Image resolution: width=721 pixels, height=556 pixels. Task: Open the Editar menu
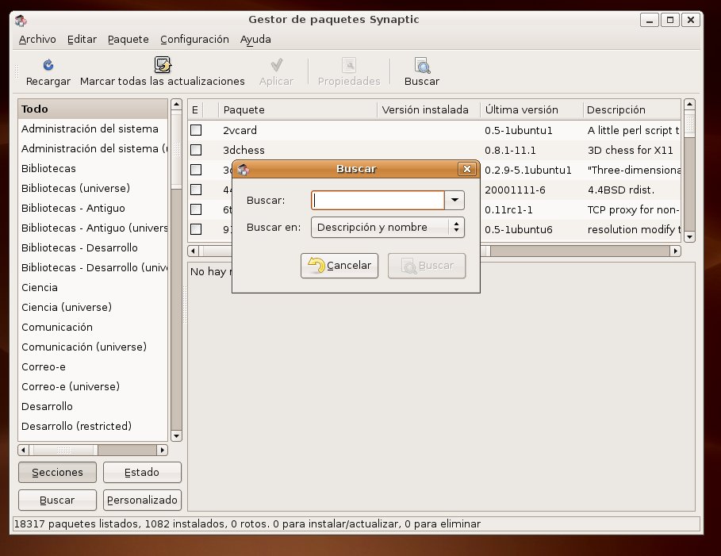click(x=82, y=40)
